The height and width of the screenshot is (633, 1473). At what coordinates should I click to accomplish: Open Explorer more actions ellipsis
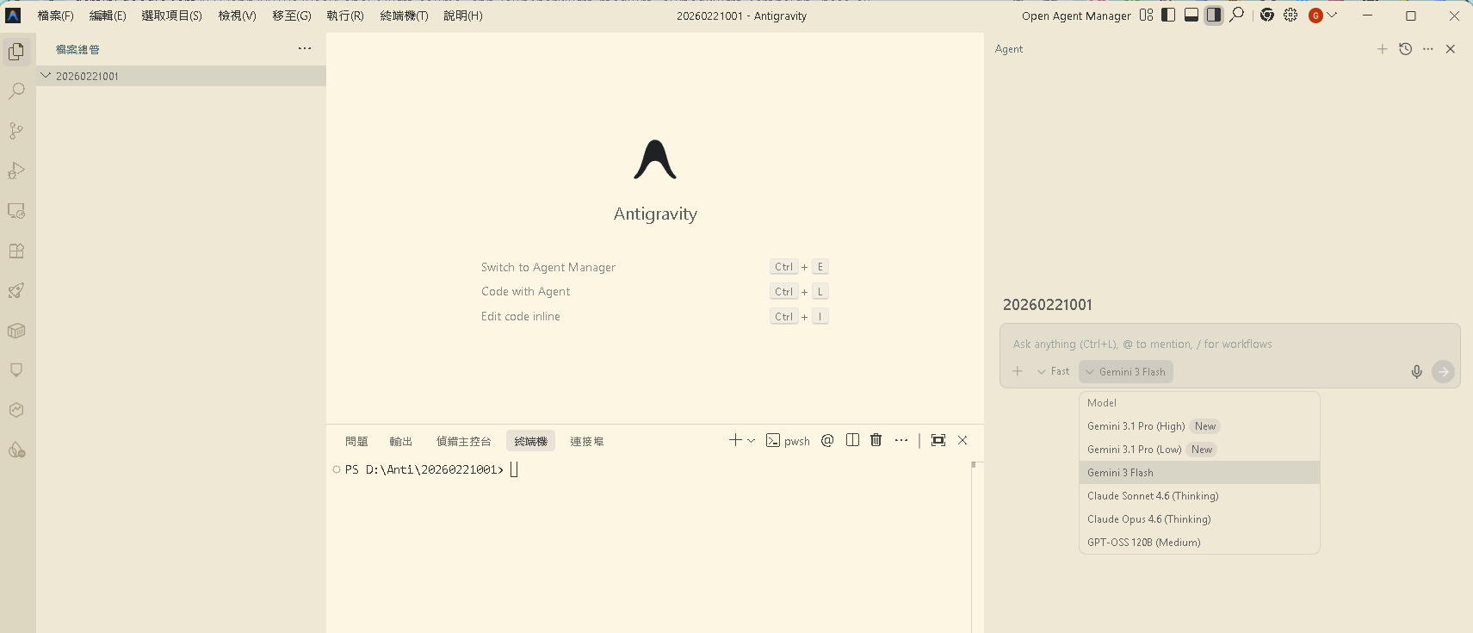305,49
